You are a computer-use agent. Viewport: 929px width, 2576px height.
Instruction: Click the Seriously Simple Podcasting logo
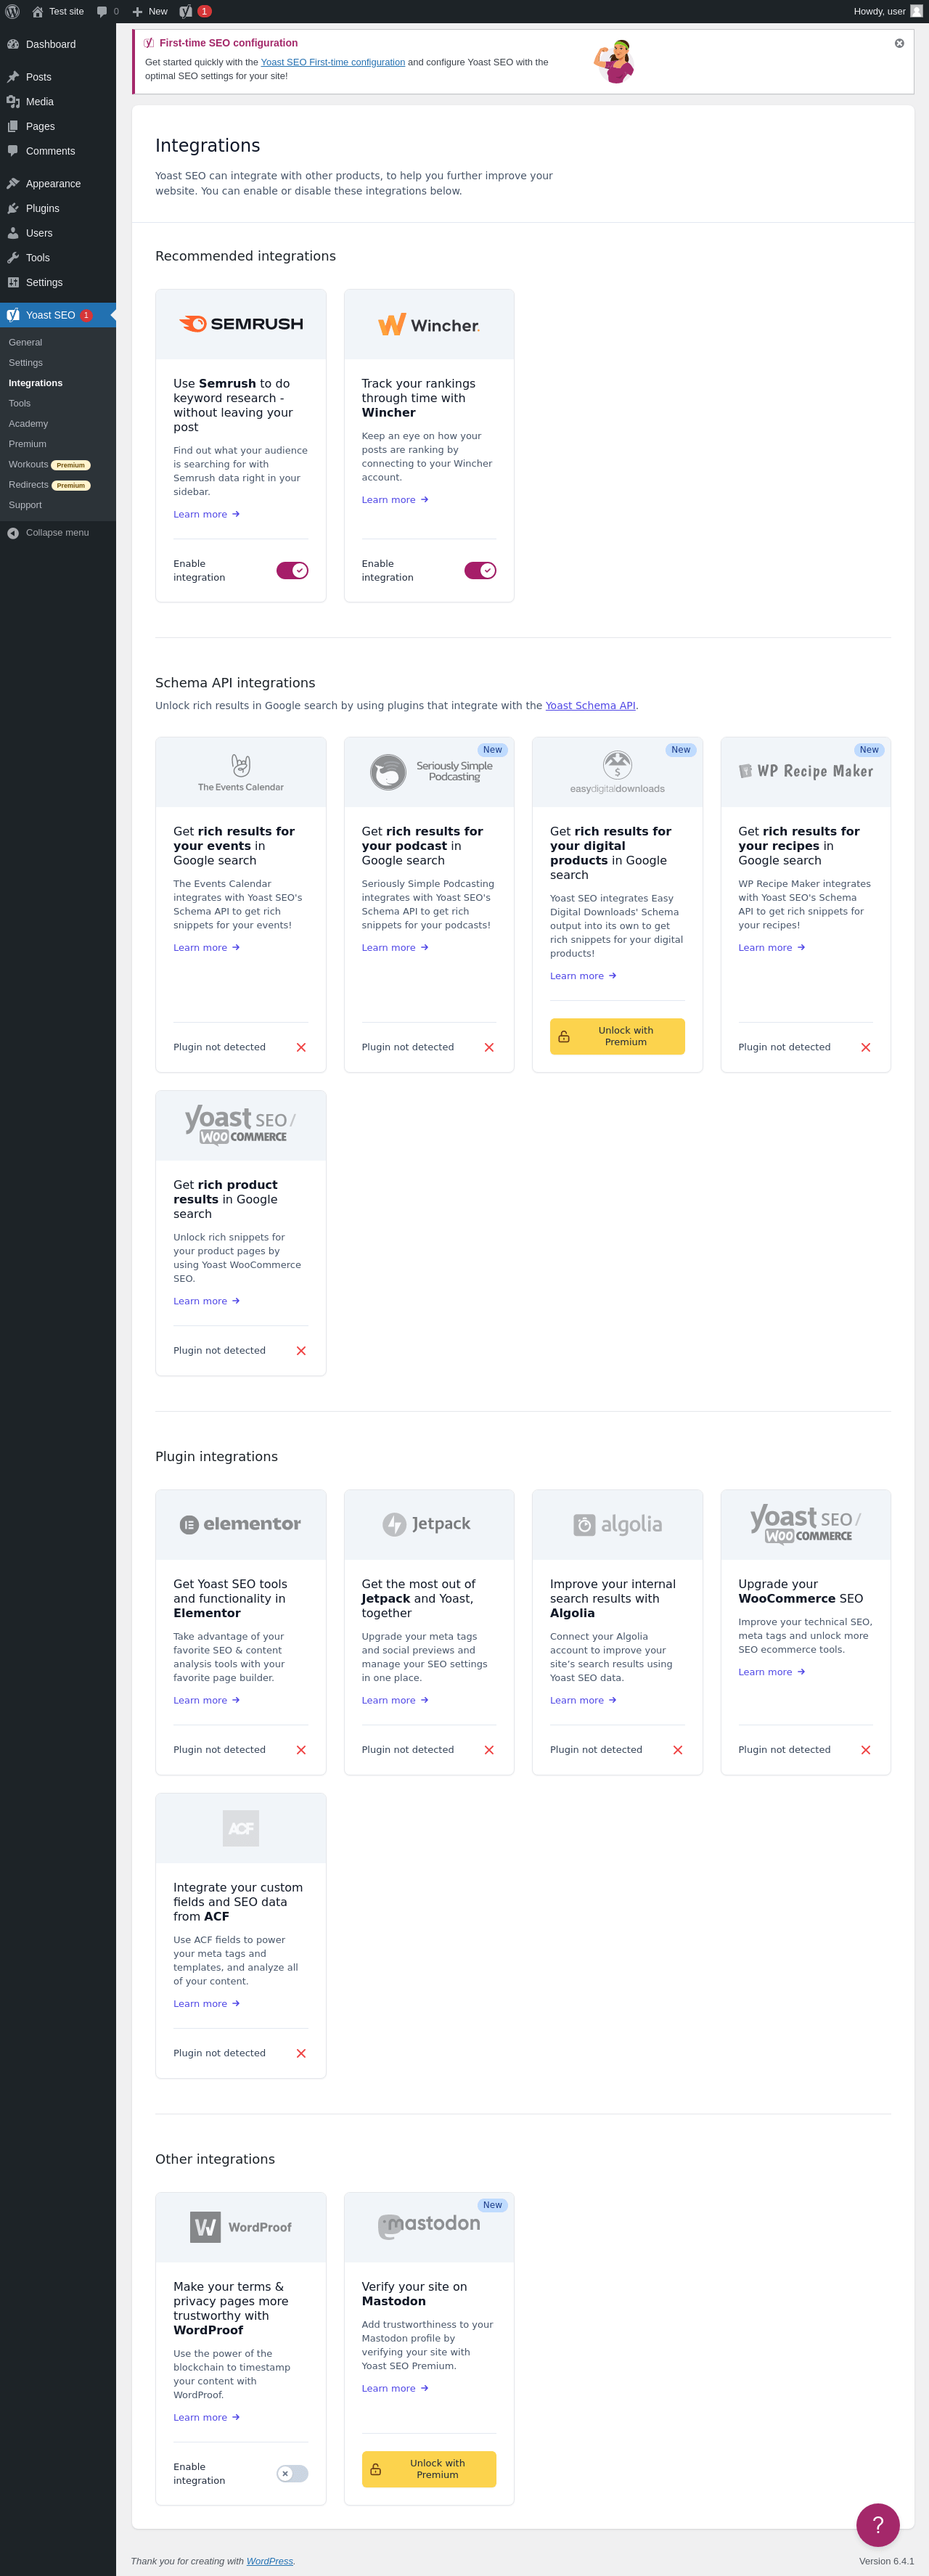pos(431,772)
